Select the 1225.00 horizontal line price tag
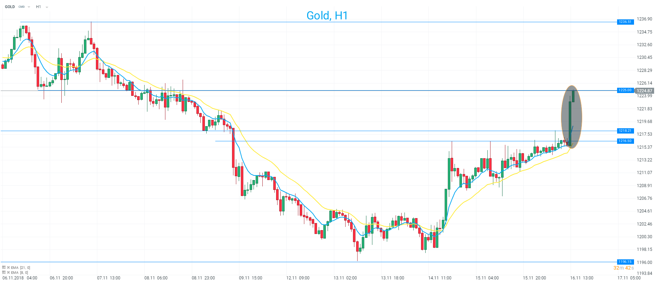 (625, 90)
